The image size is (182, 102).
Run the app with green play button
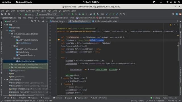(x=62, y=14)
